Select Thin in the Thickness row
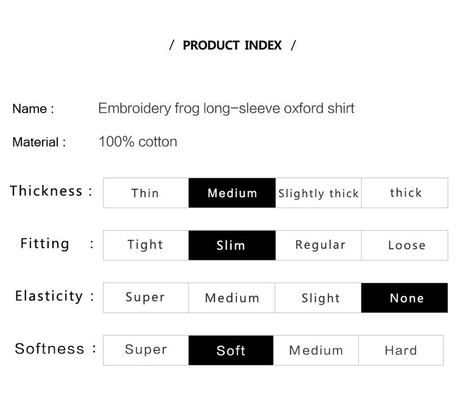 click(146, 193)
